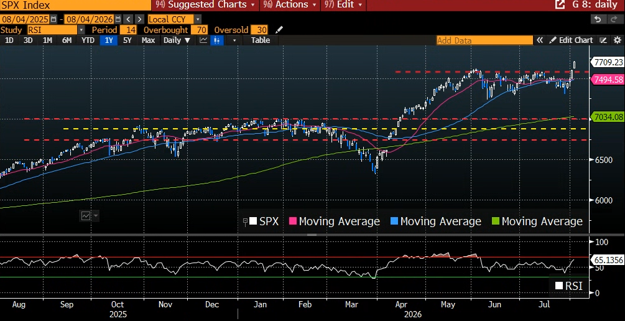Click the RSI legend swatch
This screenshot has width=625, height=321.
pyautogui.click(x=559, y=286)
